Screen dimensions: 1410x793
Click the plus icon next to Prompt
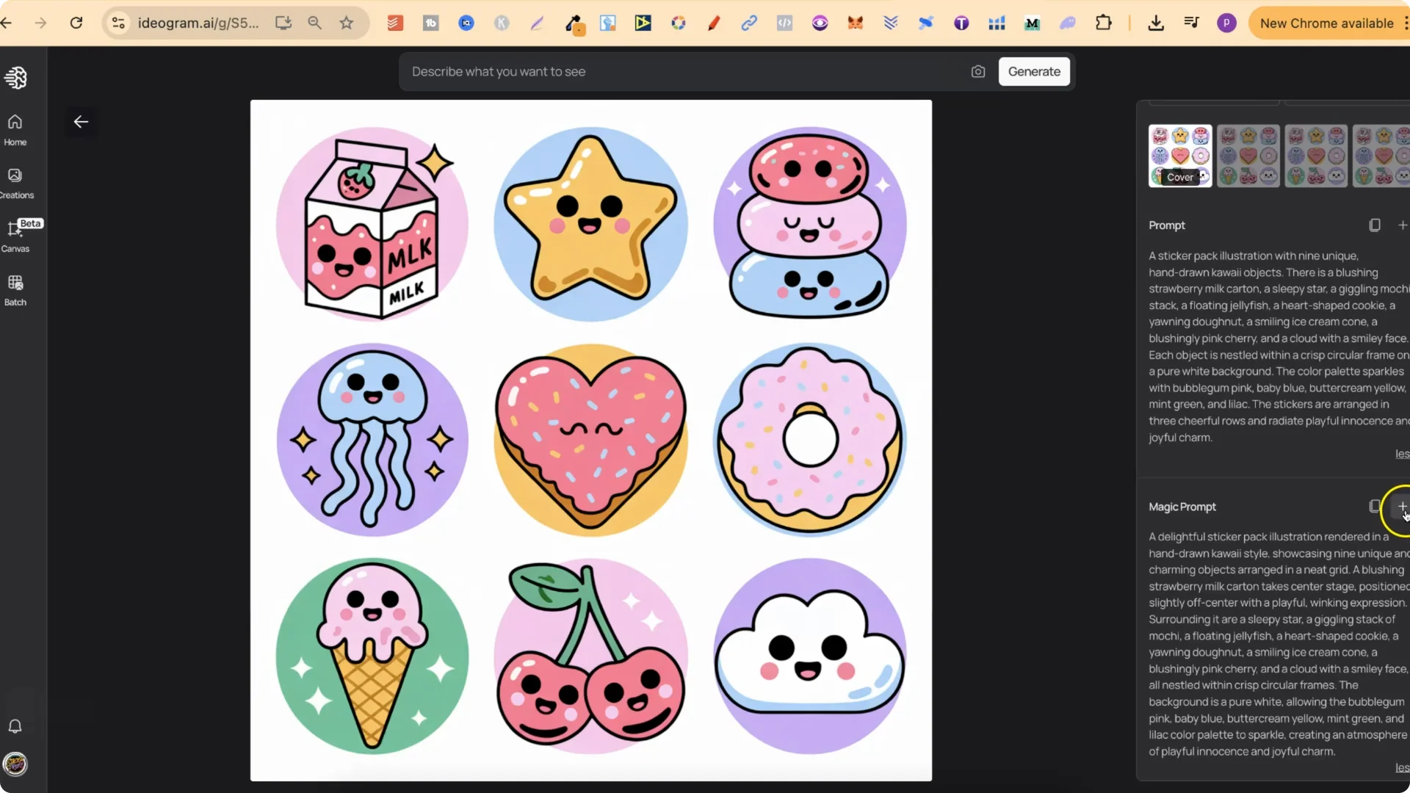coord(1403,225)
